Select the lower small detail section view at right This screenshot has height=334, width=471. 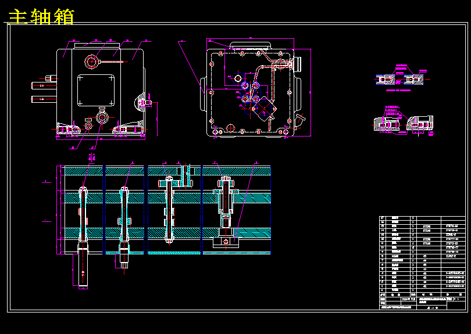[404, 122]
